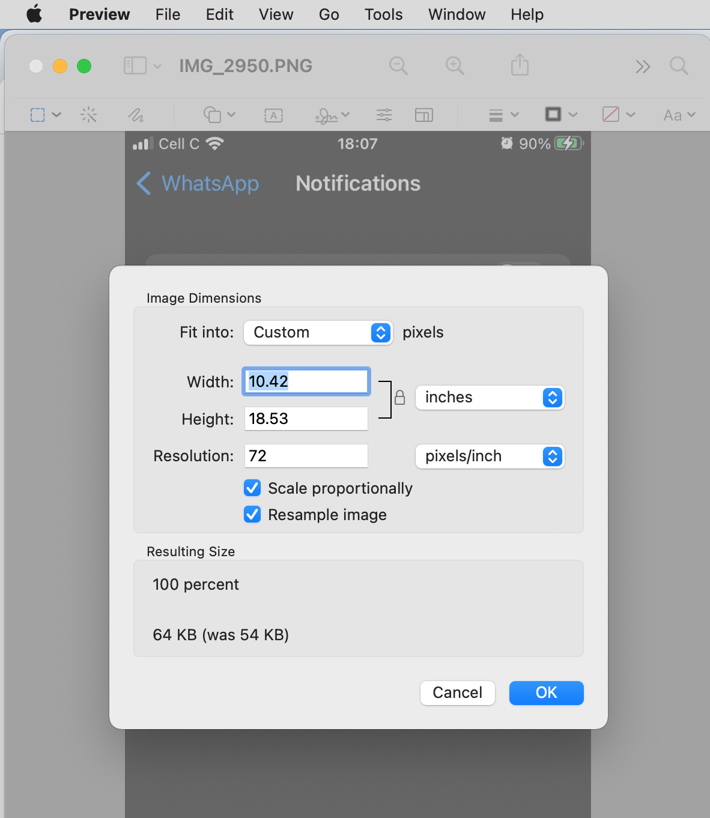Viewport: 710px width, 818px height.
Task: Confirm resize by clicking OK
Action: coord(545,692)
